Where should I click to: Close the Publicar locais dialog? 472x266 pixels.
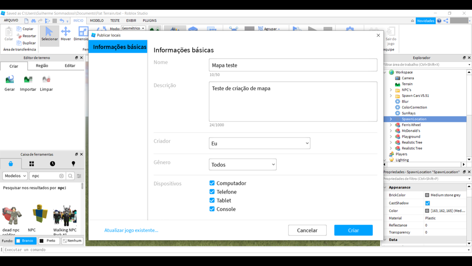click(378, 35)
